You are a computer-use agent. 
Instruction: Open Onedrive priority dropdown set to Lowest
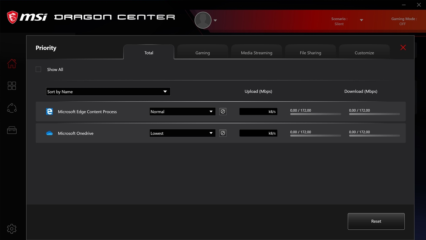[x=182, y=133]
